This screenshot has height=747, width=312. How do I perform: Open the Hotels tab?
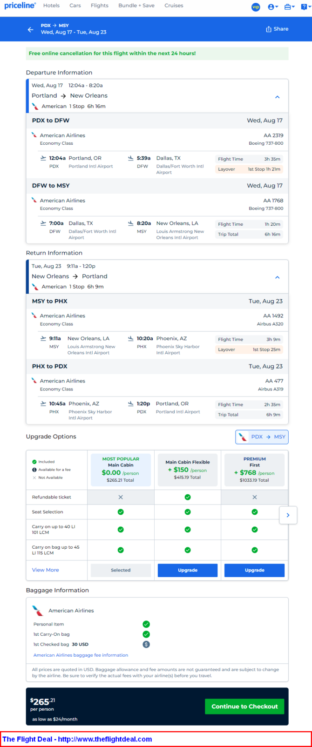tap(51, 6)
